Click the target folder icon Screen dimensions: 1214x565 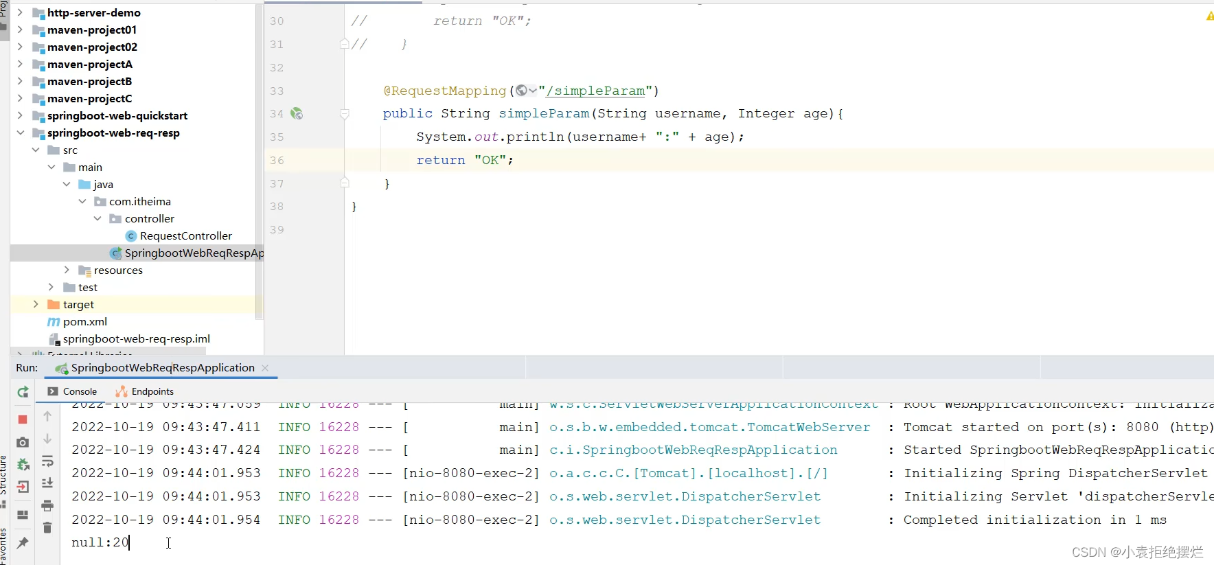54,304
